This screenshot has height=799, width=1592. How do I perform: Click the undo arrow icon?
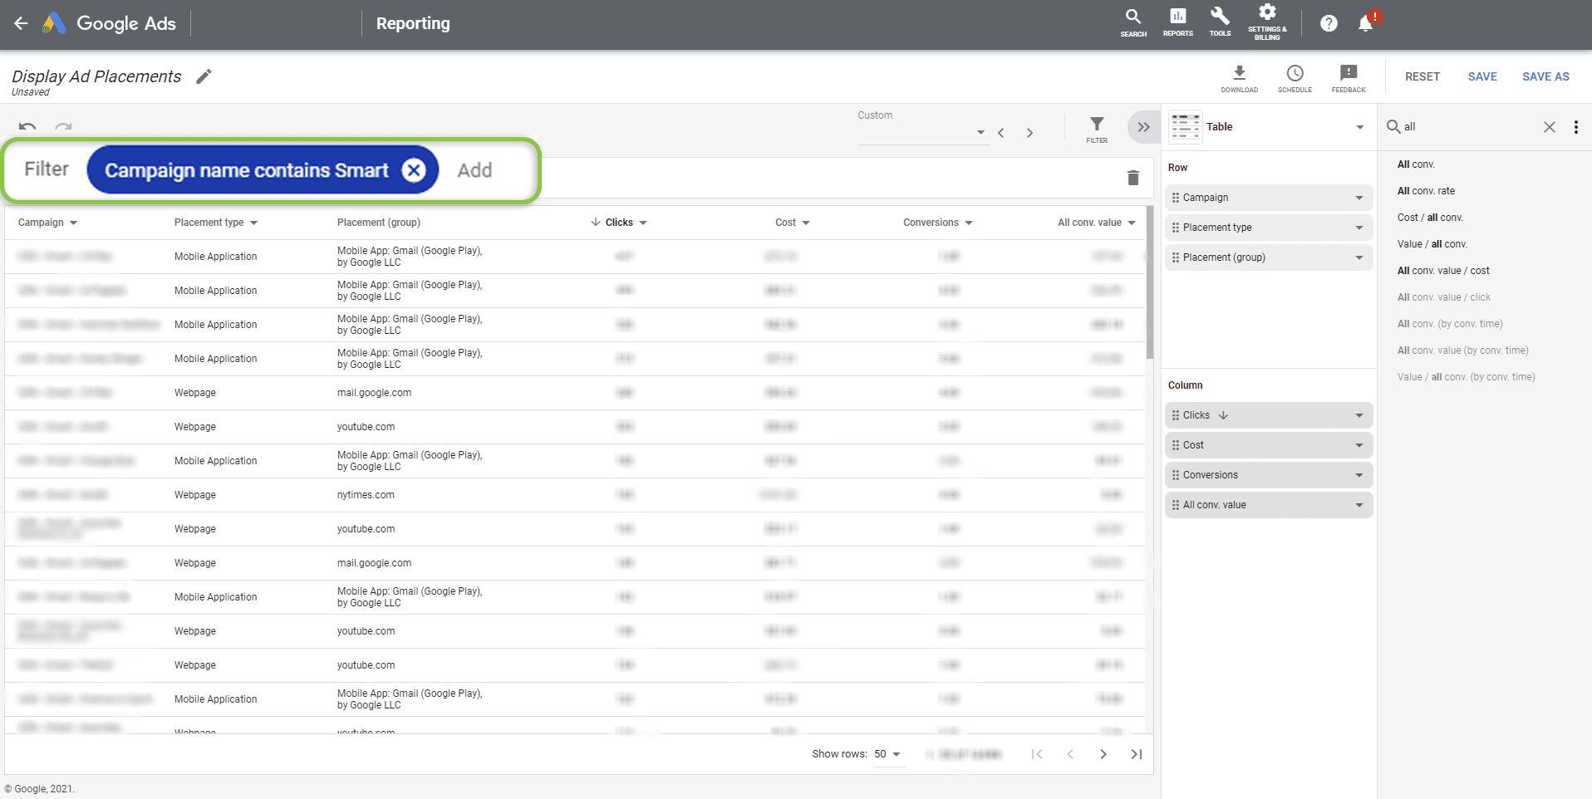click(x=27, y=126)
